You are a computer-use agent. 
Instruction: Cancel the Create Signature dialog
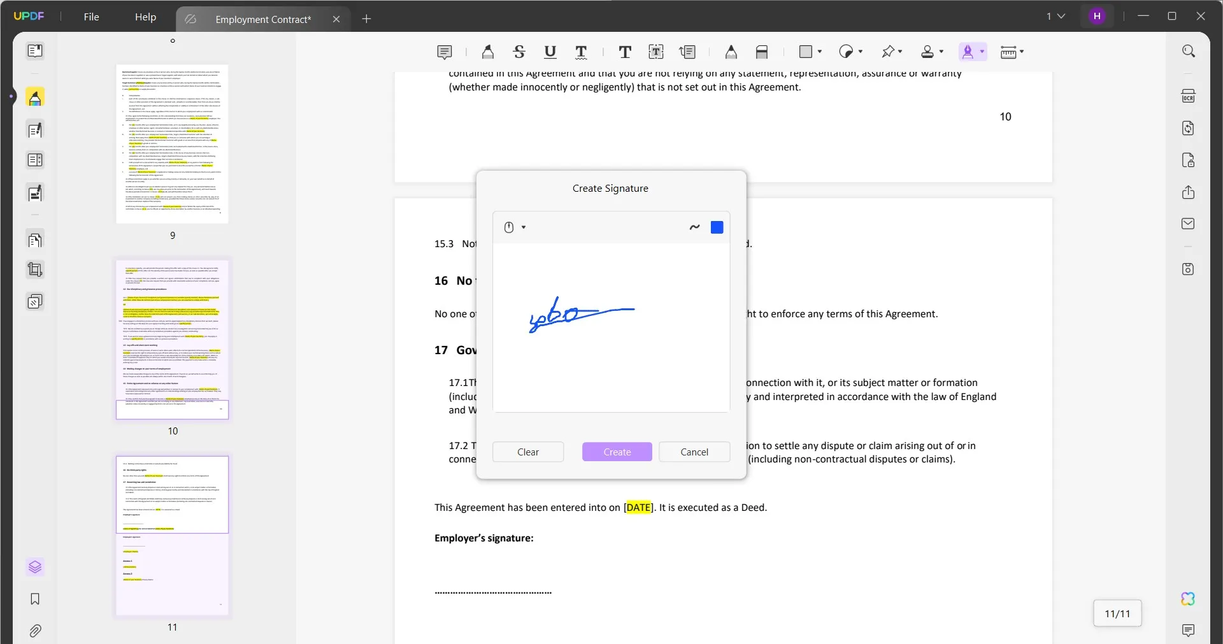click(x=694, y=452)
